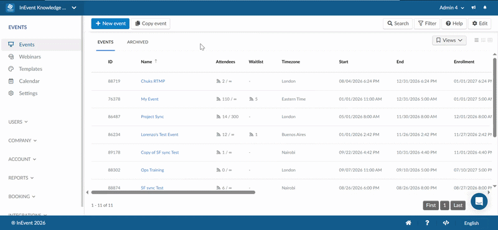This screenshot has height=230, width=498.
Task: Open the English language selector
Action: [x=471, y=223]
